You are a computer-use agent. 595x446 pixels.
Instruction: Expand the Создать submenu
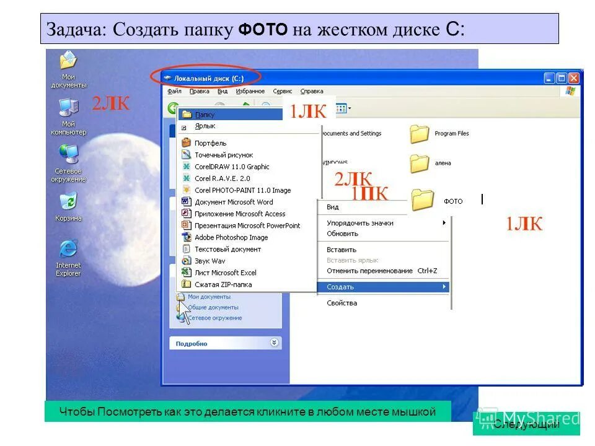click(x=383, y=287)
